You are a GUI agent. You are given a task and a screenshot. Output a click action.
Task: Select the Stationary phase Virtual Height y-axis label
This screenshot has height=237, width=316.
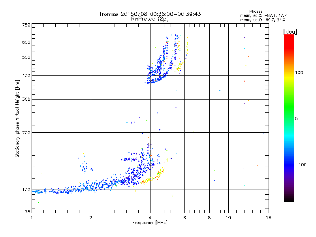click(x=17, y=119)
